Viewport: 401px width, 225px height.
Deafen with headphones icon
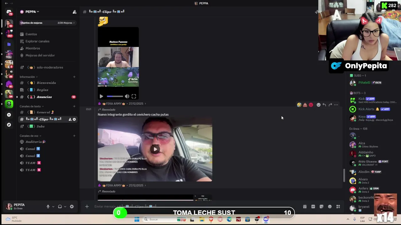pos(60,207)
